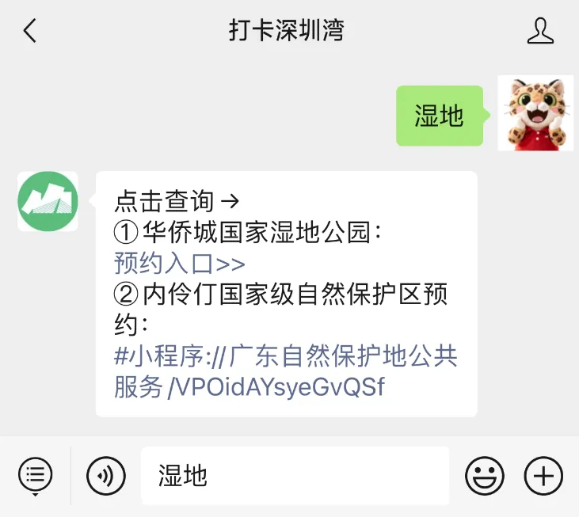
Task: Go back using the left chevron
Action: click(x=29, y=31)
